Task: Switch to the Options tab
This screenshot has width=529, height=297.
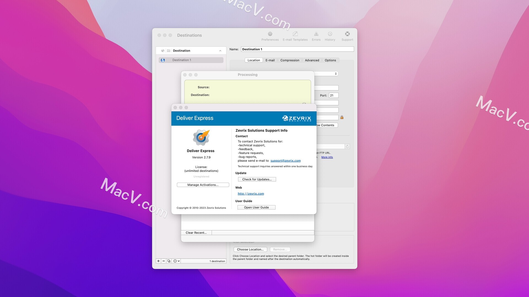Action: [330, 60]
